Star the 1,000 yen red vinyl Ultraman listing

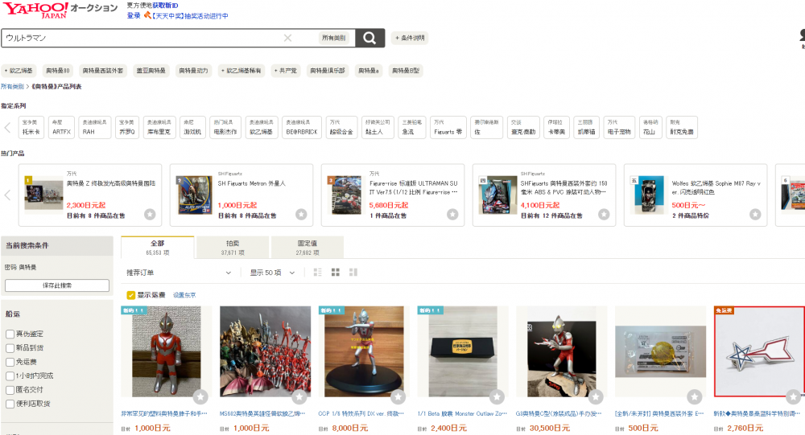tap(200, 396)
